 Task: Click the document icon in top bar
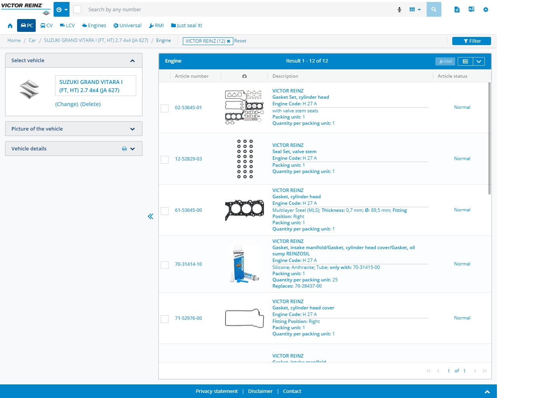pos(457,10)
